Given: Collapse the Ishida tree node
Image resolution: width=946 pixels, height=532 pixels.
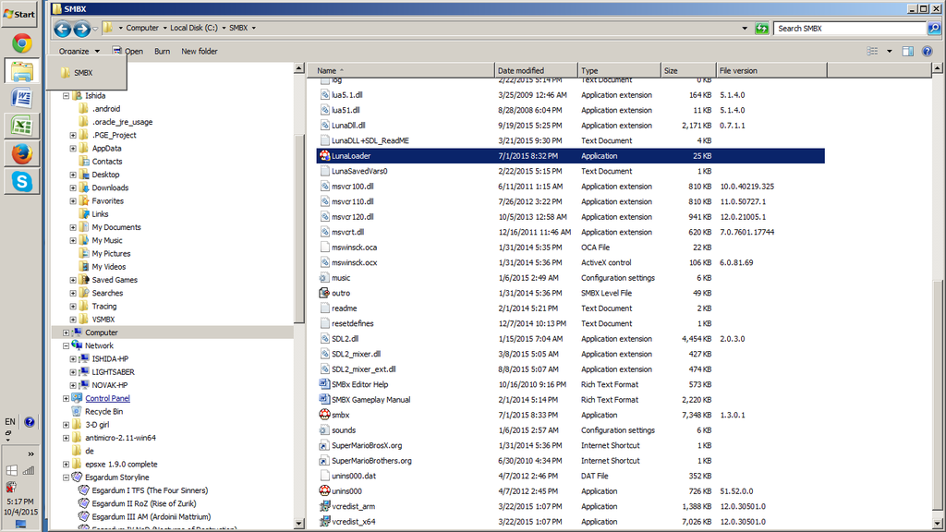Looking at the screenshot, I should [x=67, y=96].
